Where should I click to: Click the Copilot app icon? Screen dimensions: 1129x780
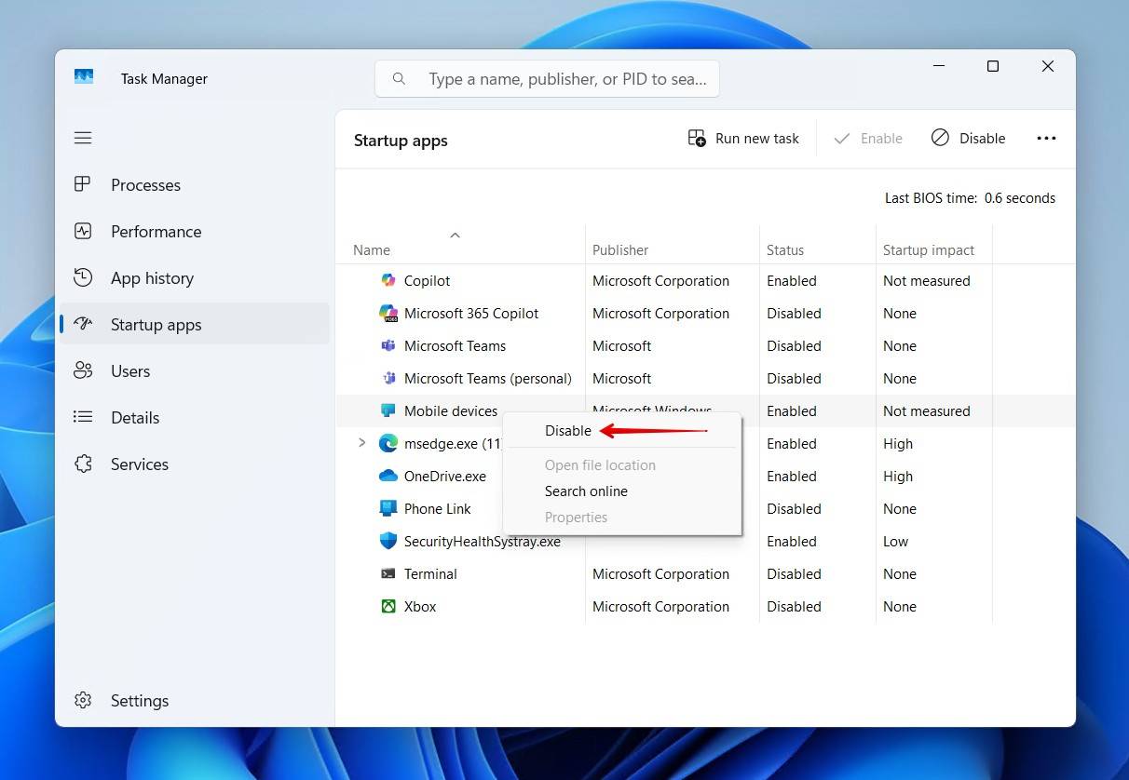388,280
